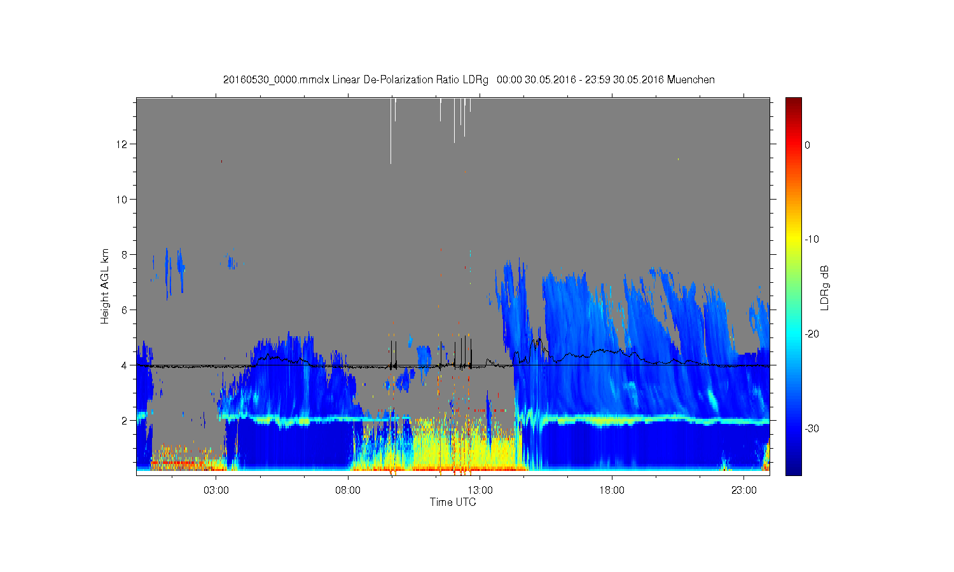
Task: Click the 'LDRg dB' colorbar label
Action: point(825,287)
